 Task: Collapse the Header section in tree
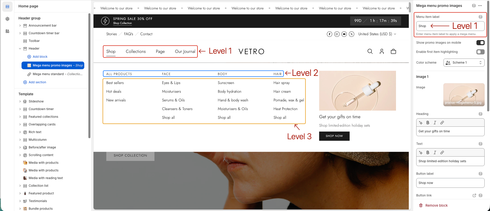click(x=20, y=49)
